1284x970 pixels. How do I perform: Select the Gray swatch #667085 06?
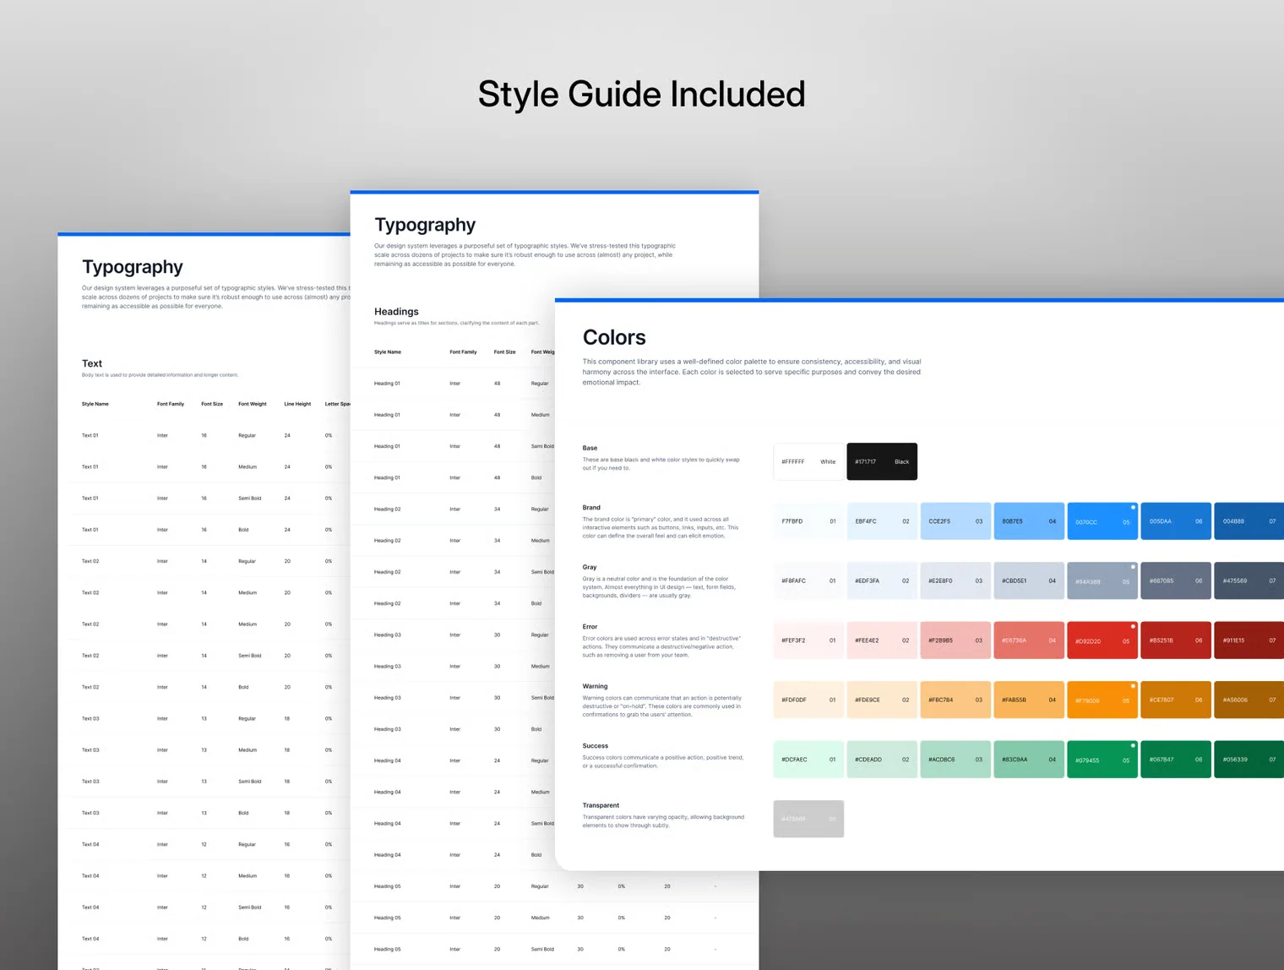click(x=1176, y=580)
